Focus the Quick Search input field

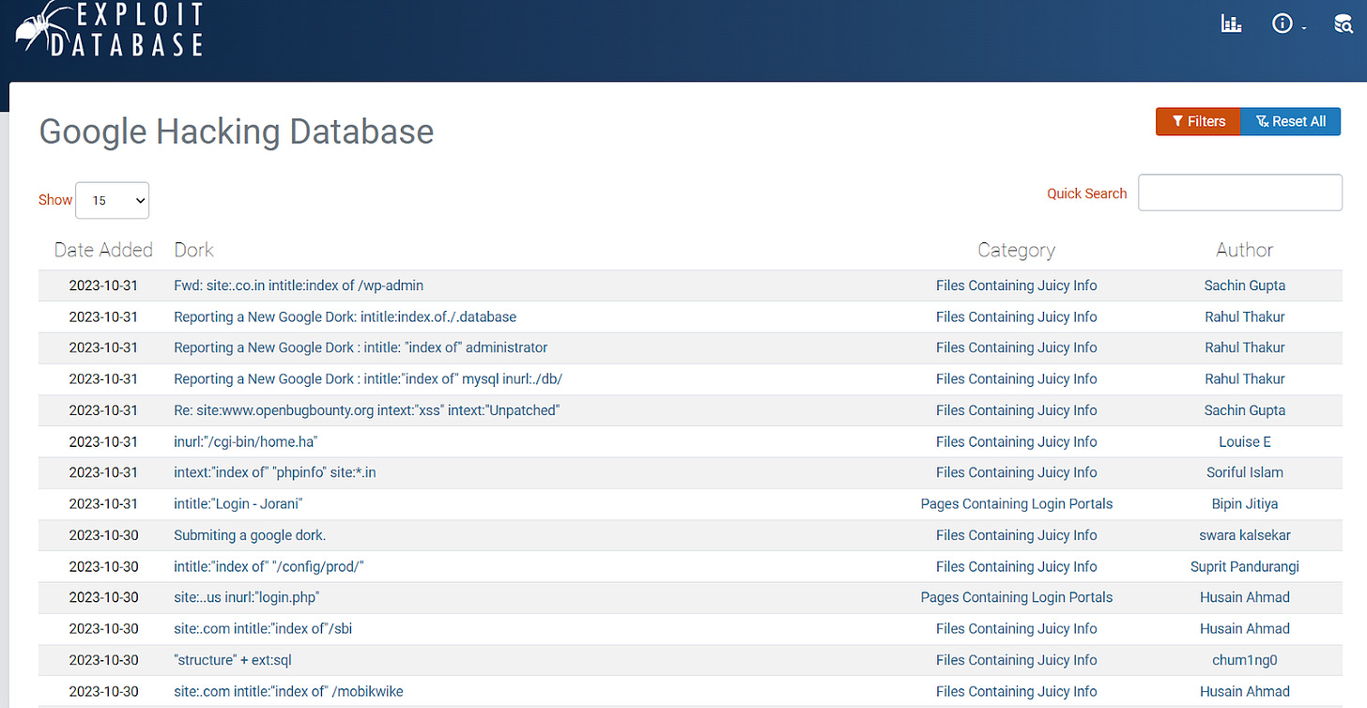coord(1240,192)
